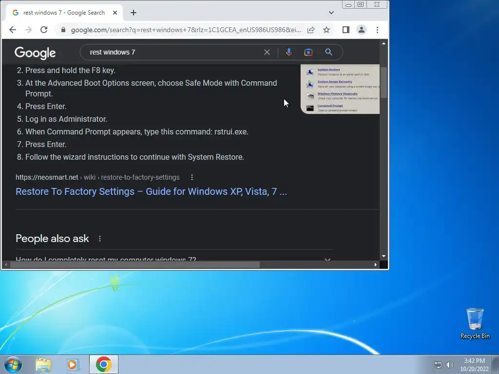Expand the first 'People also ask' question
The image size is (499, 374).
[x=174, y=259]
